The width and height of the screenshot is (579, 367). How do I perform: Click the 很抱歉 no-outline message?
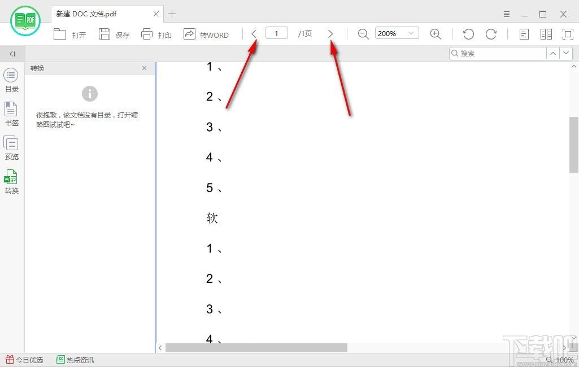click(87, 120)
